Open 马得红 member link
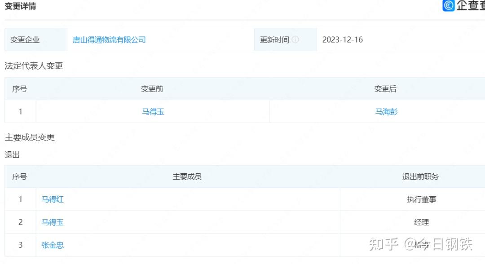Viewport: 485px width, 264px height. (53, 199)
